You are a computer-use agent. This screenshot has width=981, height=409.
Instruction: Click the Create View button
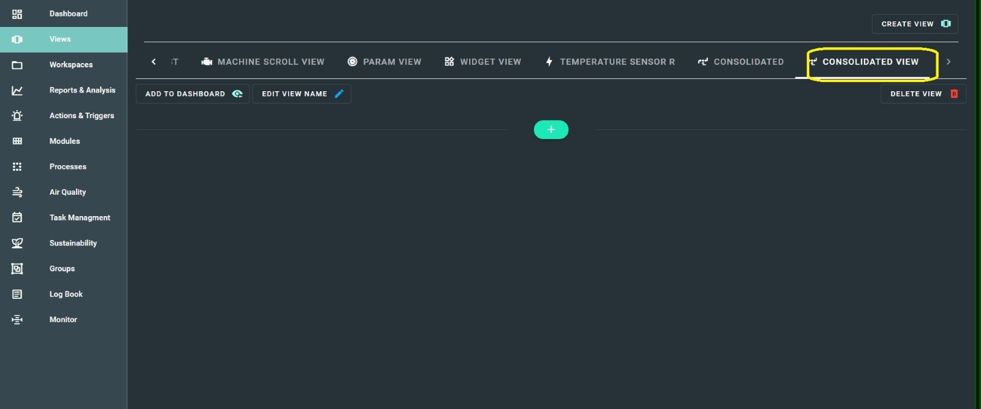pyautogui.click(x=915, y=24)
